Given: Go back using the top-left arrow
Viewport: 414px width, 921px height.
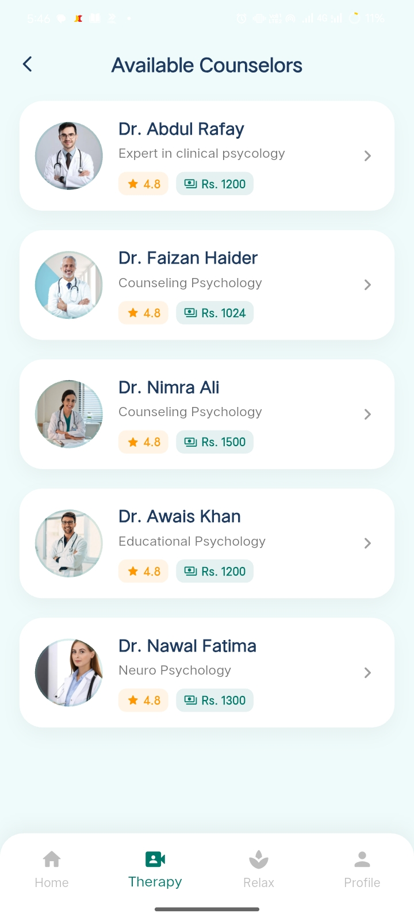Looking at the screenshot, I should click(27, 64).
